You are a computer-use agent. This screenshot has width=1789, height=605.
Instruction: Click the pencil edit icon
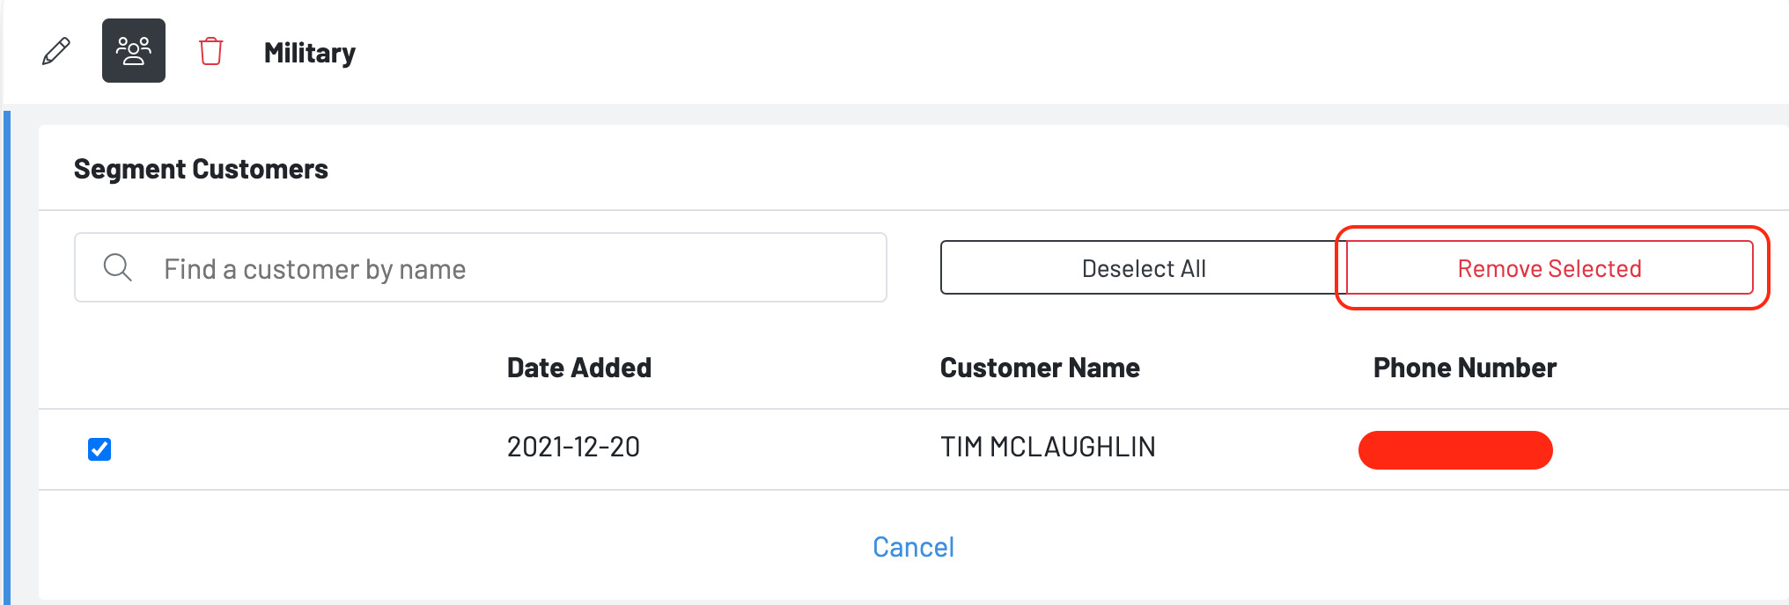[x=56, y=51]
